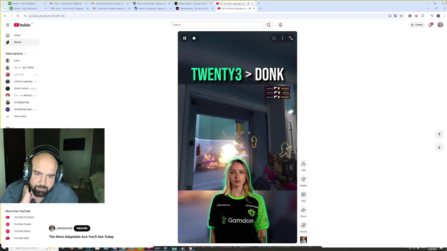Open the Create menu
The height and width of the screenshot is (251, 447).
click(417, 25)
